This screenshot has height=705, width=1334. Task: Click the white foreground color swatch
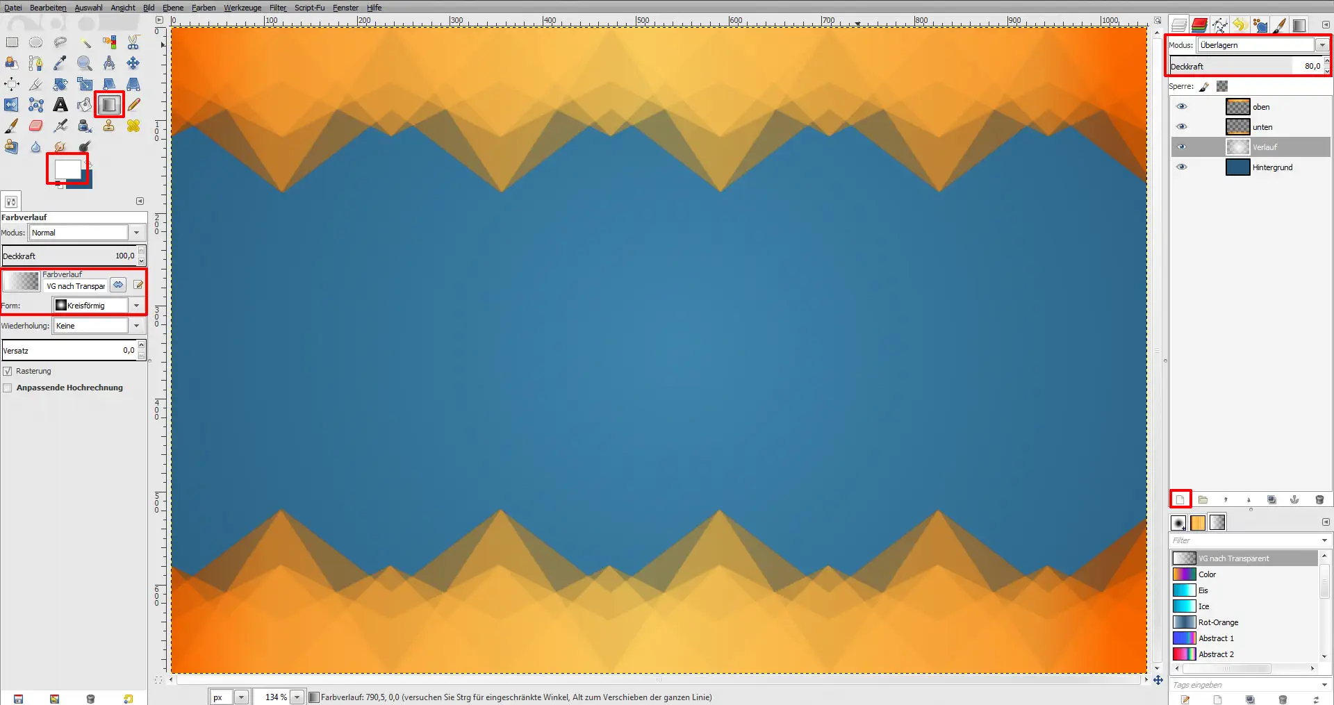[x=67, y=169]
